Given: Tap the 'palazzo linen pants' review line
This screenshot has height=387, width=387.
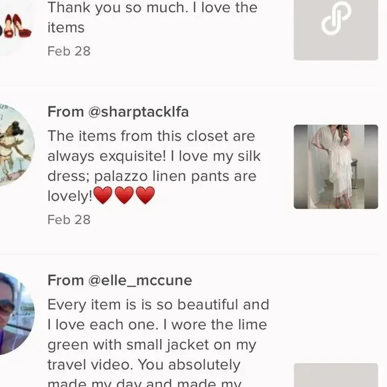Looking at the screenshot, I should [x=152, y=176].
